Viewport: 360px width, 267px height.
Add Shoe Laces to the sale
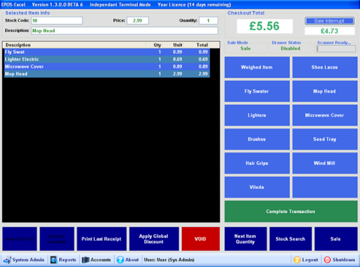tap(325, 67)
